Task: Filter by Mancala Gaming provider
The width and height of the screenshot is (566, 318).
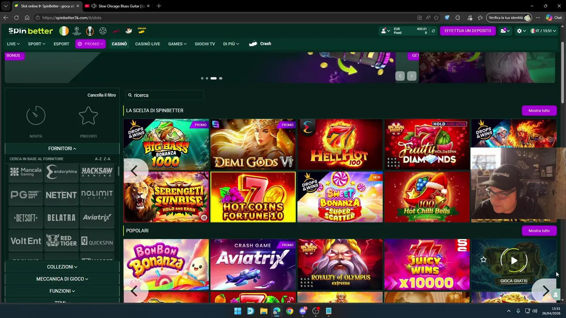Action: pos(26,172)
